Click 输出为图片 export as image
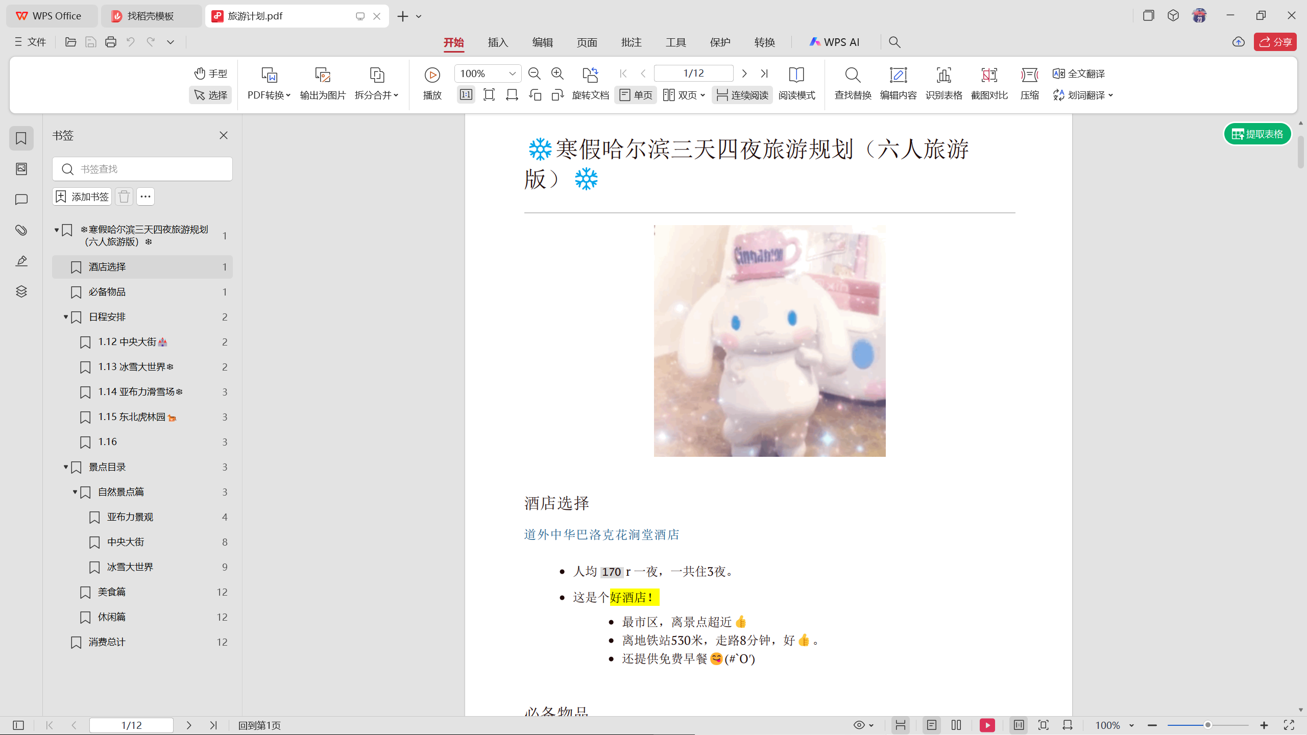 pos(323,84)
